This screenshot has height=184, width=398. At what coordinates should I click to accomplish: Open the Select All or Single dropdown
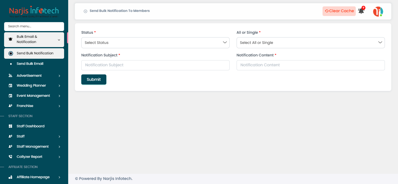[311, 43]
